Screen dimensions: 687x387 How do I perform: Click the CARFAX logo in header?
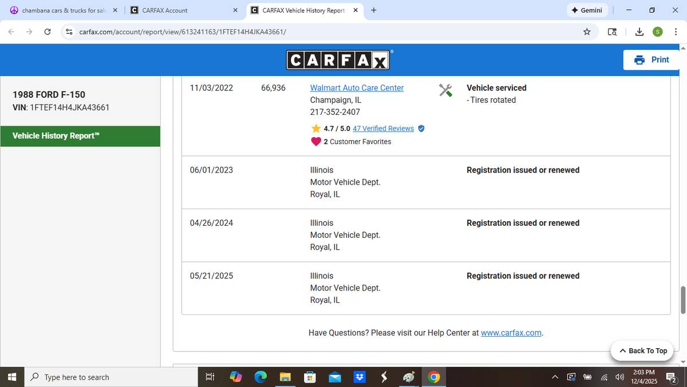pos(338,60)
